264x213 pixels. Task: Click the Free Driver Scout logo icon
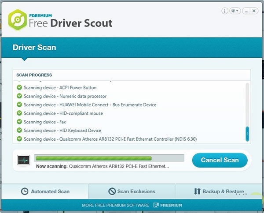[x=18, y=20]
